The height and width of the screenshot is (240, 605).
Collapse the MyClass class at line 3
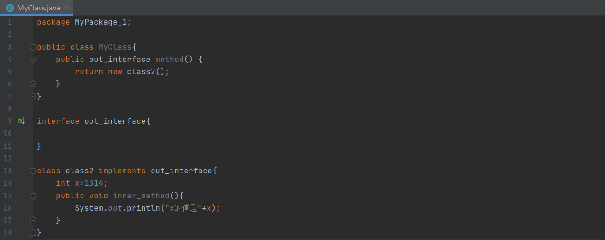click(33, 47)
